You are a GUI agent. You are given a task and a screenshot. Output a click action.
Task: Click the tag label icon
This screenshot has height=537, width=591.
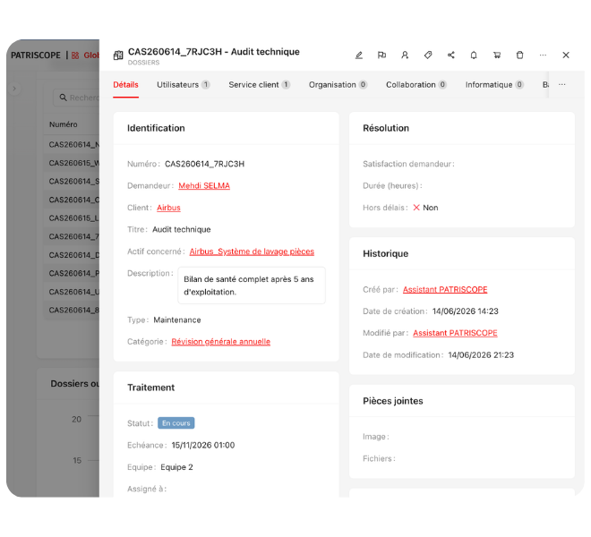(428, 55)
